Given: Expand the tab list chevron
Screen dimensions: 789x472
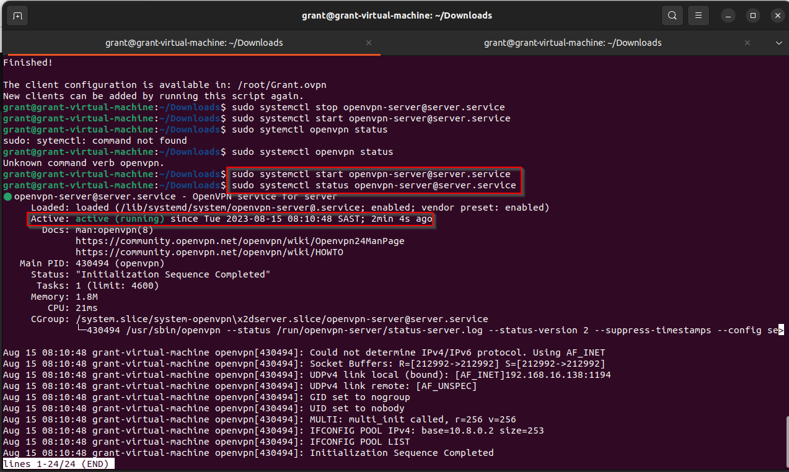Looking at the screenshot, I should pyautogui.click(x=778, y=43).
